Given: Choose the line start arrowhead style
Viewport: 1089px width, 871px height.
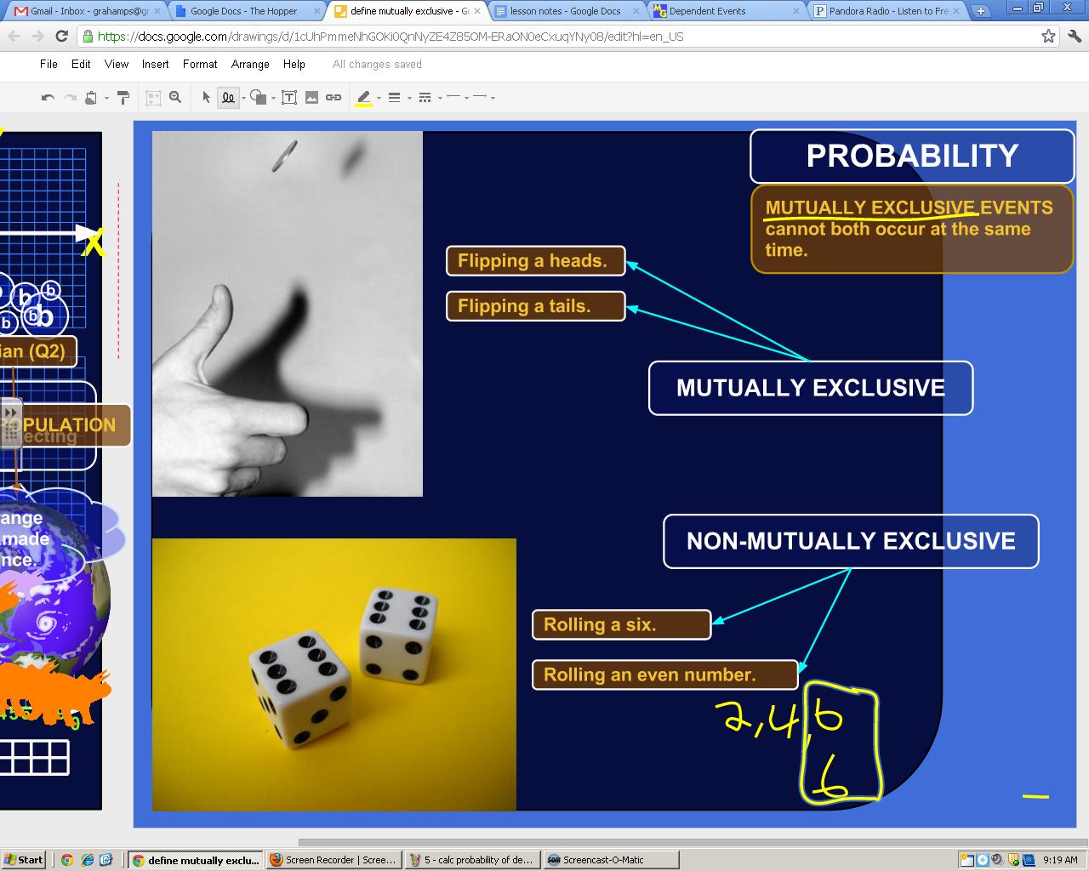Looking at the screenshot, I should tap(453, 97).
